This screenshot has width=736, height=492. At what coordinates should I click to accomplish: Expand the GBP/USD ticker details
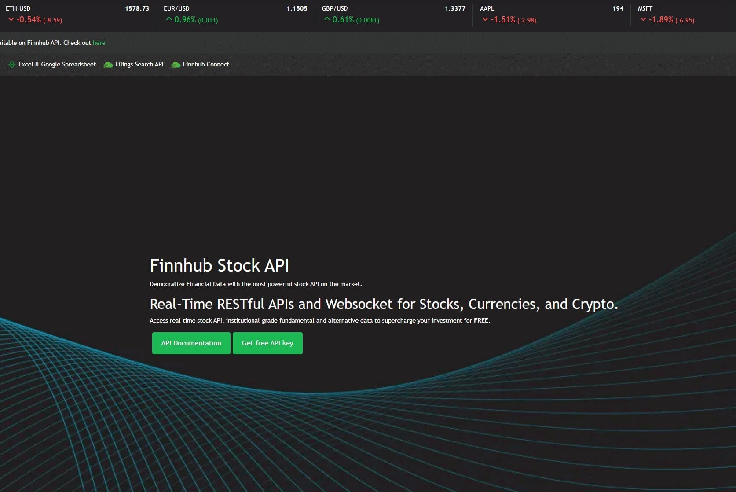point(334,8)
